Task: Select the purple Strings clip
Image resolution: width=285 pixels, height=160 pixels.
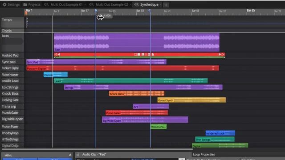Action: pos(143,87)
